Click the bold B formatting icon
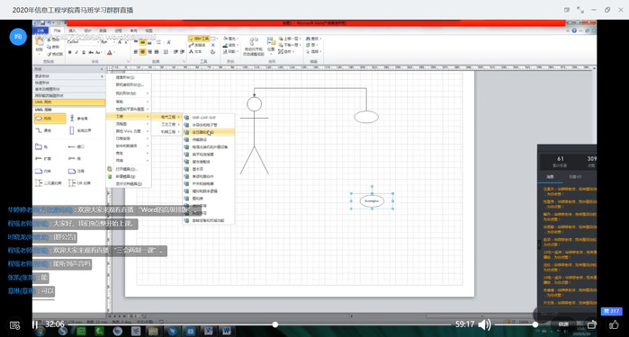This screenshot has width=629, height=337. click(x=70, y=52)
